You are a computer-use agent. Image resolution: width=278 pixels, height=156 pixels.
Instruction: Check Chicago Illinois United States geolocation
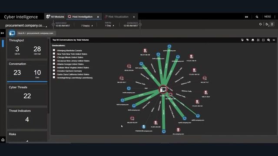pos(54,57)
